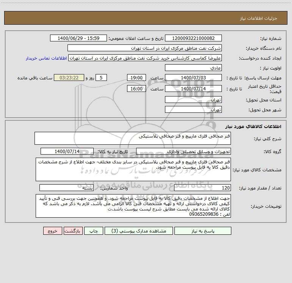The width and height of the screenshot is (292, 283).
Task: Click the اطلاعات کالاهای مورد نیاز section heading
Action: click(253, 126)
